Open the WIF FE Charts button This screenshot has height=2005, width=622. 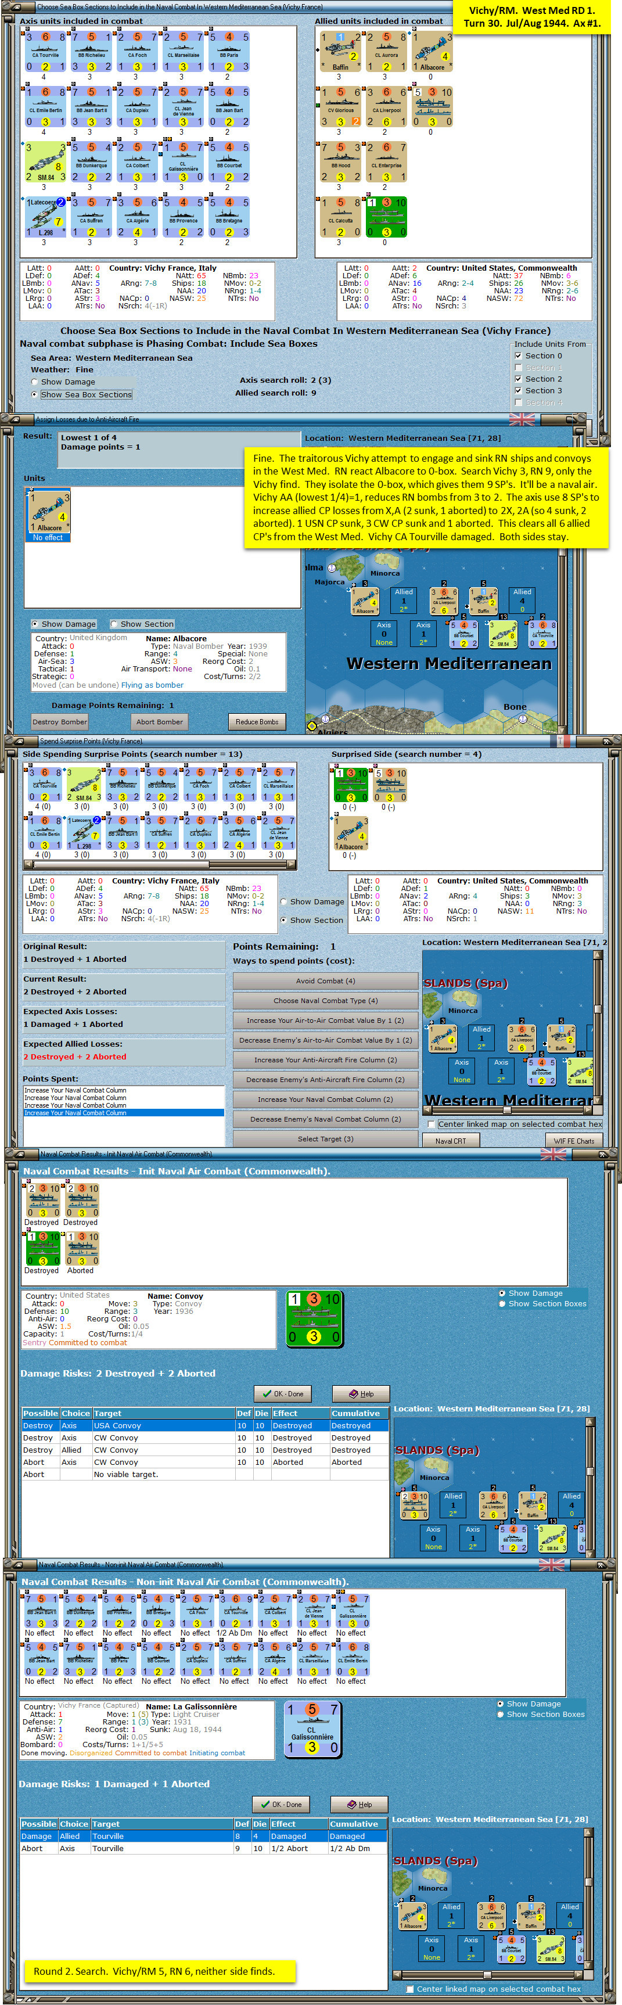click(574, 1141)
